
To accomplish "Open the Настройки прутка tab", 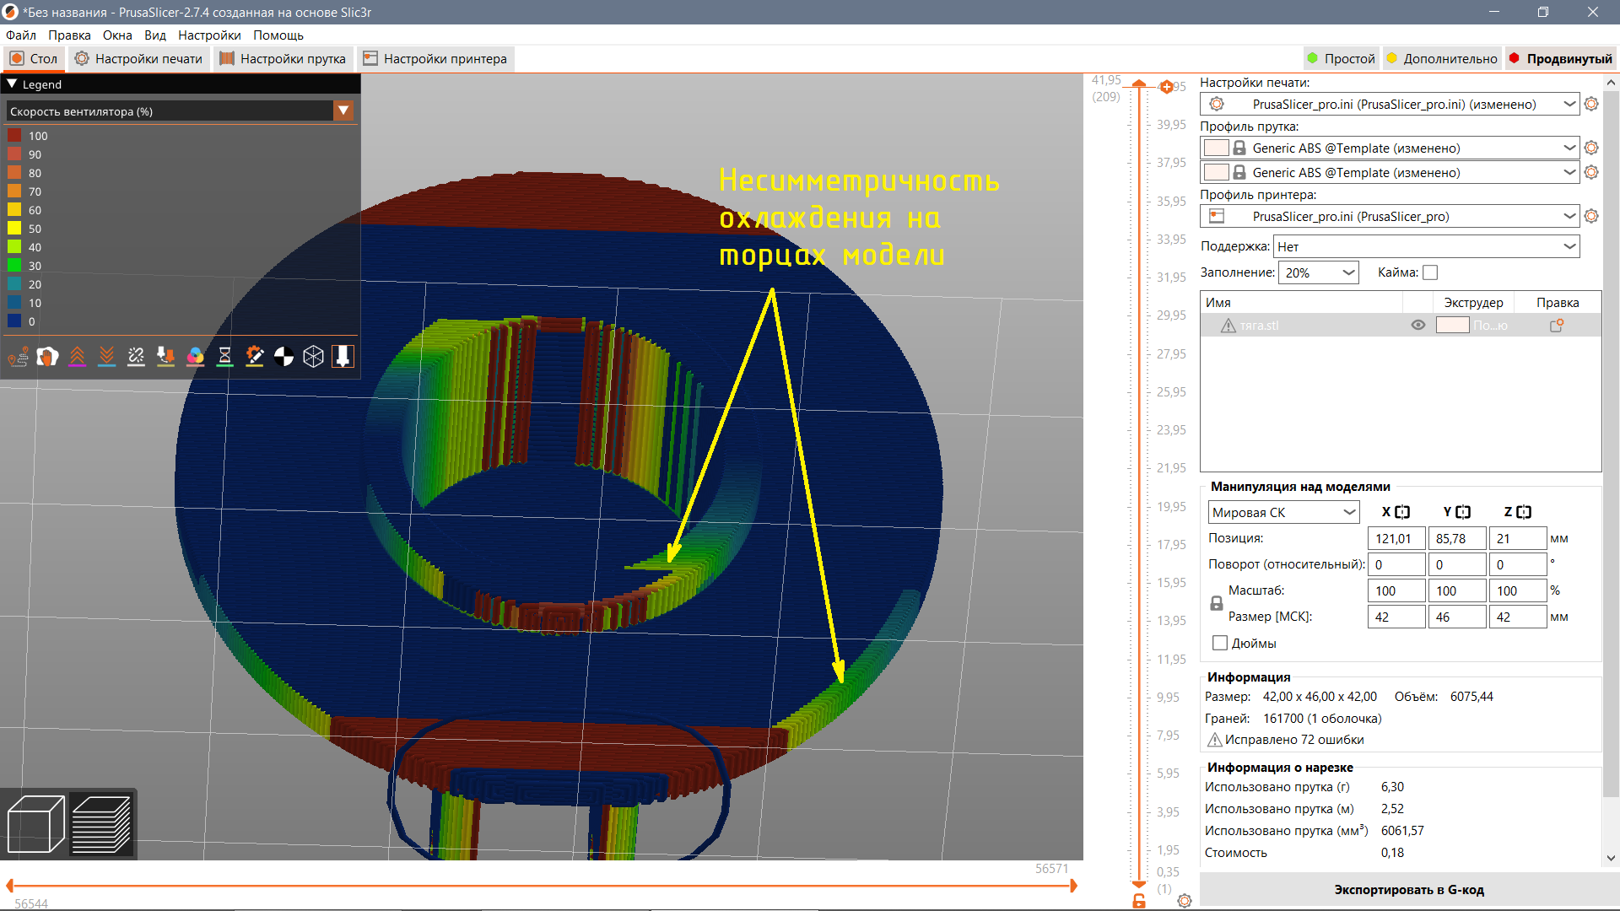I will pos(283,59).
